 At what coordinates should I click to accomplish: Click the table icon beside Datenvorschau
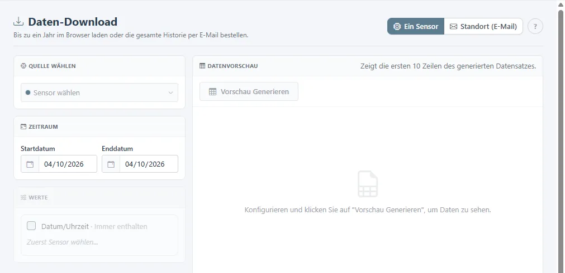(202, 66)
